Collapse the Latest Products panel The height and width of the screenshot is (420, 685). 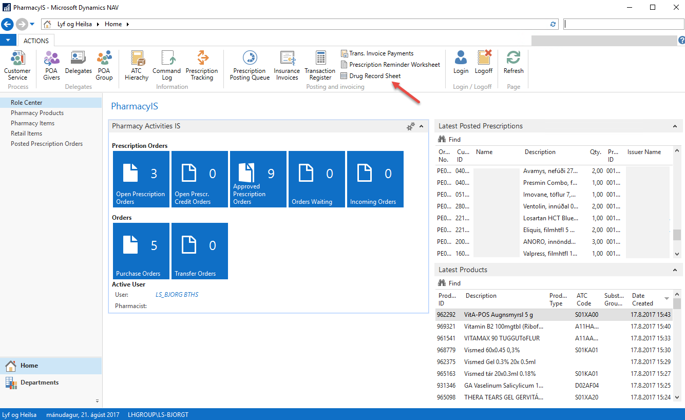675,270
